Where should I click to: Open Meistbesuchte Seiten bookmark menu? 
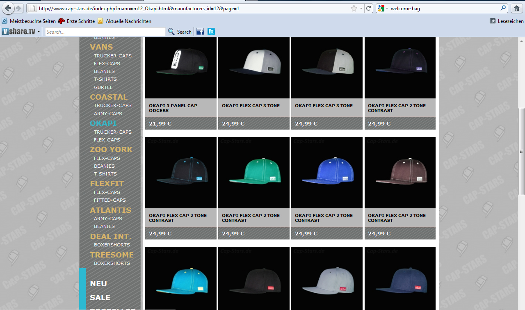(x=29, y=21)
